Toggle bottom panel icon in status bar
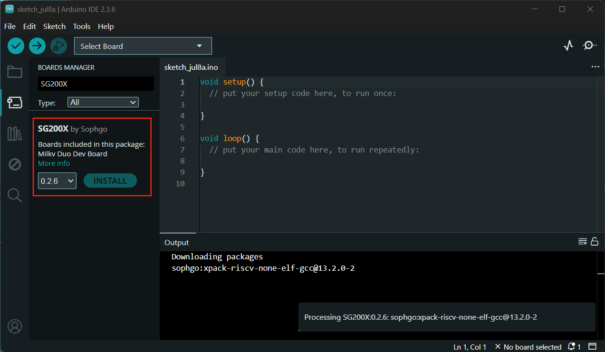The image size is (605, 352). (x=592, y=347)
